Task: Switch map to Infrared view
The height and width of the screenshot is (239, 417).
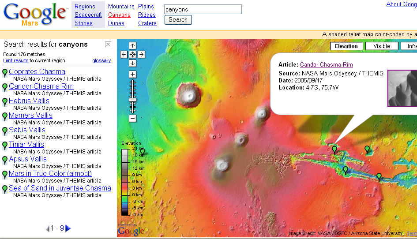Action: tap(409, 46)
